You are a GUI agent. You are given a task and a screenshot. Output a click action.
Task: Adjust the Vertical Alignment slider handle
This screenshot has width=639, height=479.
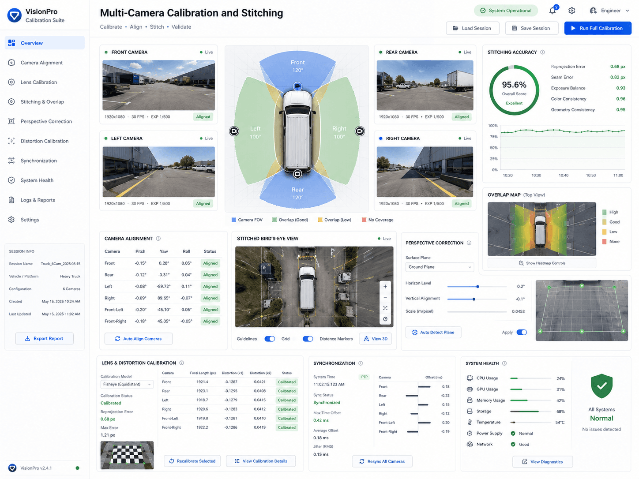click(474, 299)
